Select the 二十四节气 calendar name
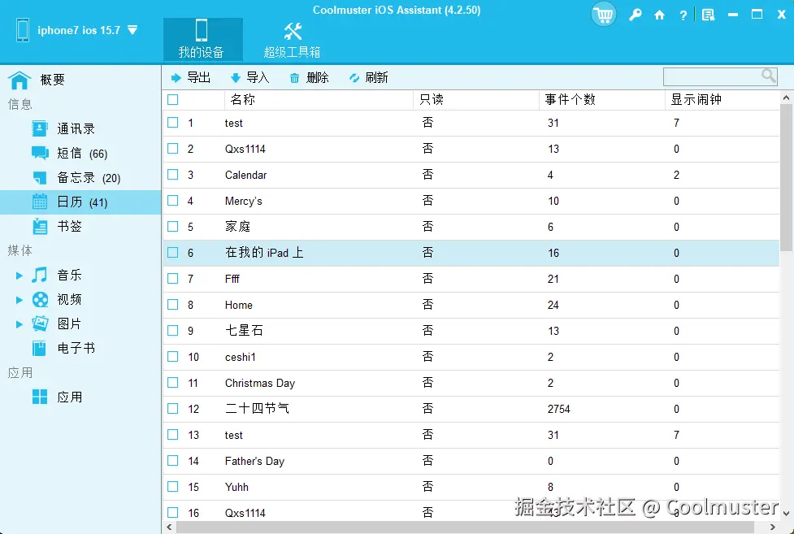Screen dimensions: 794x534 (257, 408)
